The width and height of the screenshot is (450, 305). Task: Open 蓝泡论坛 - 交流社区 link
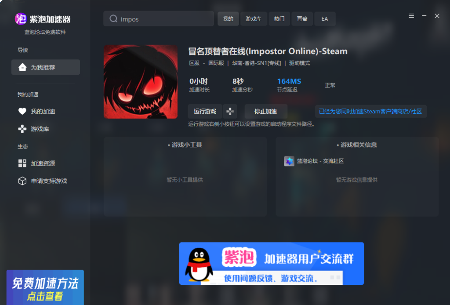(320, 161)
